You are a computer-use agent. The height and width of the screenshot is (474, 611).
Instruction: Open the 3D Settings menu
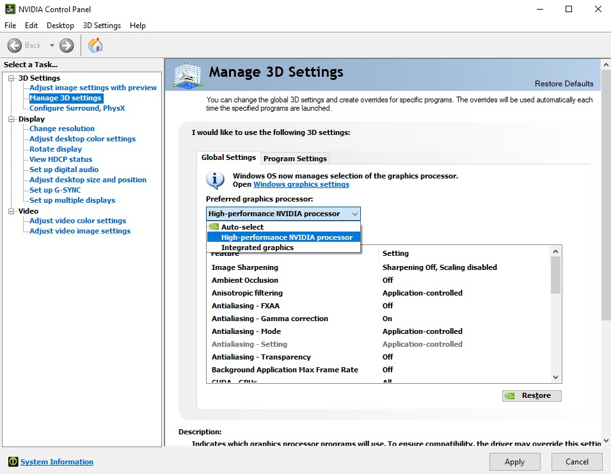[102, 26]
